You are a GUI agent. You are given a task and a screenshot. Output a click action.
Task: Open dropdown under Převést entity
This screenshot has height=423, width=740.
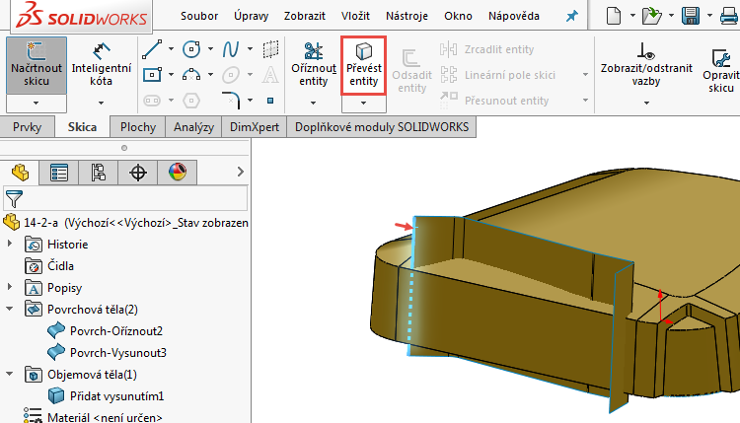click(x=363, y=103)
